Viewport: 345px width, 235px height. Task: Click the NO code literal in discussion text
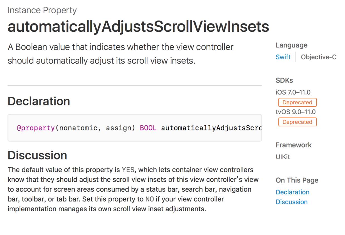tap(149, 199)
